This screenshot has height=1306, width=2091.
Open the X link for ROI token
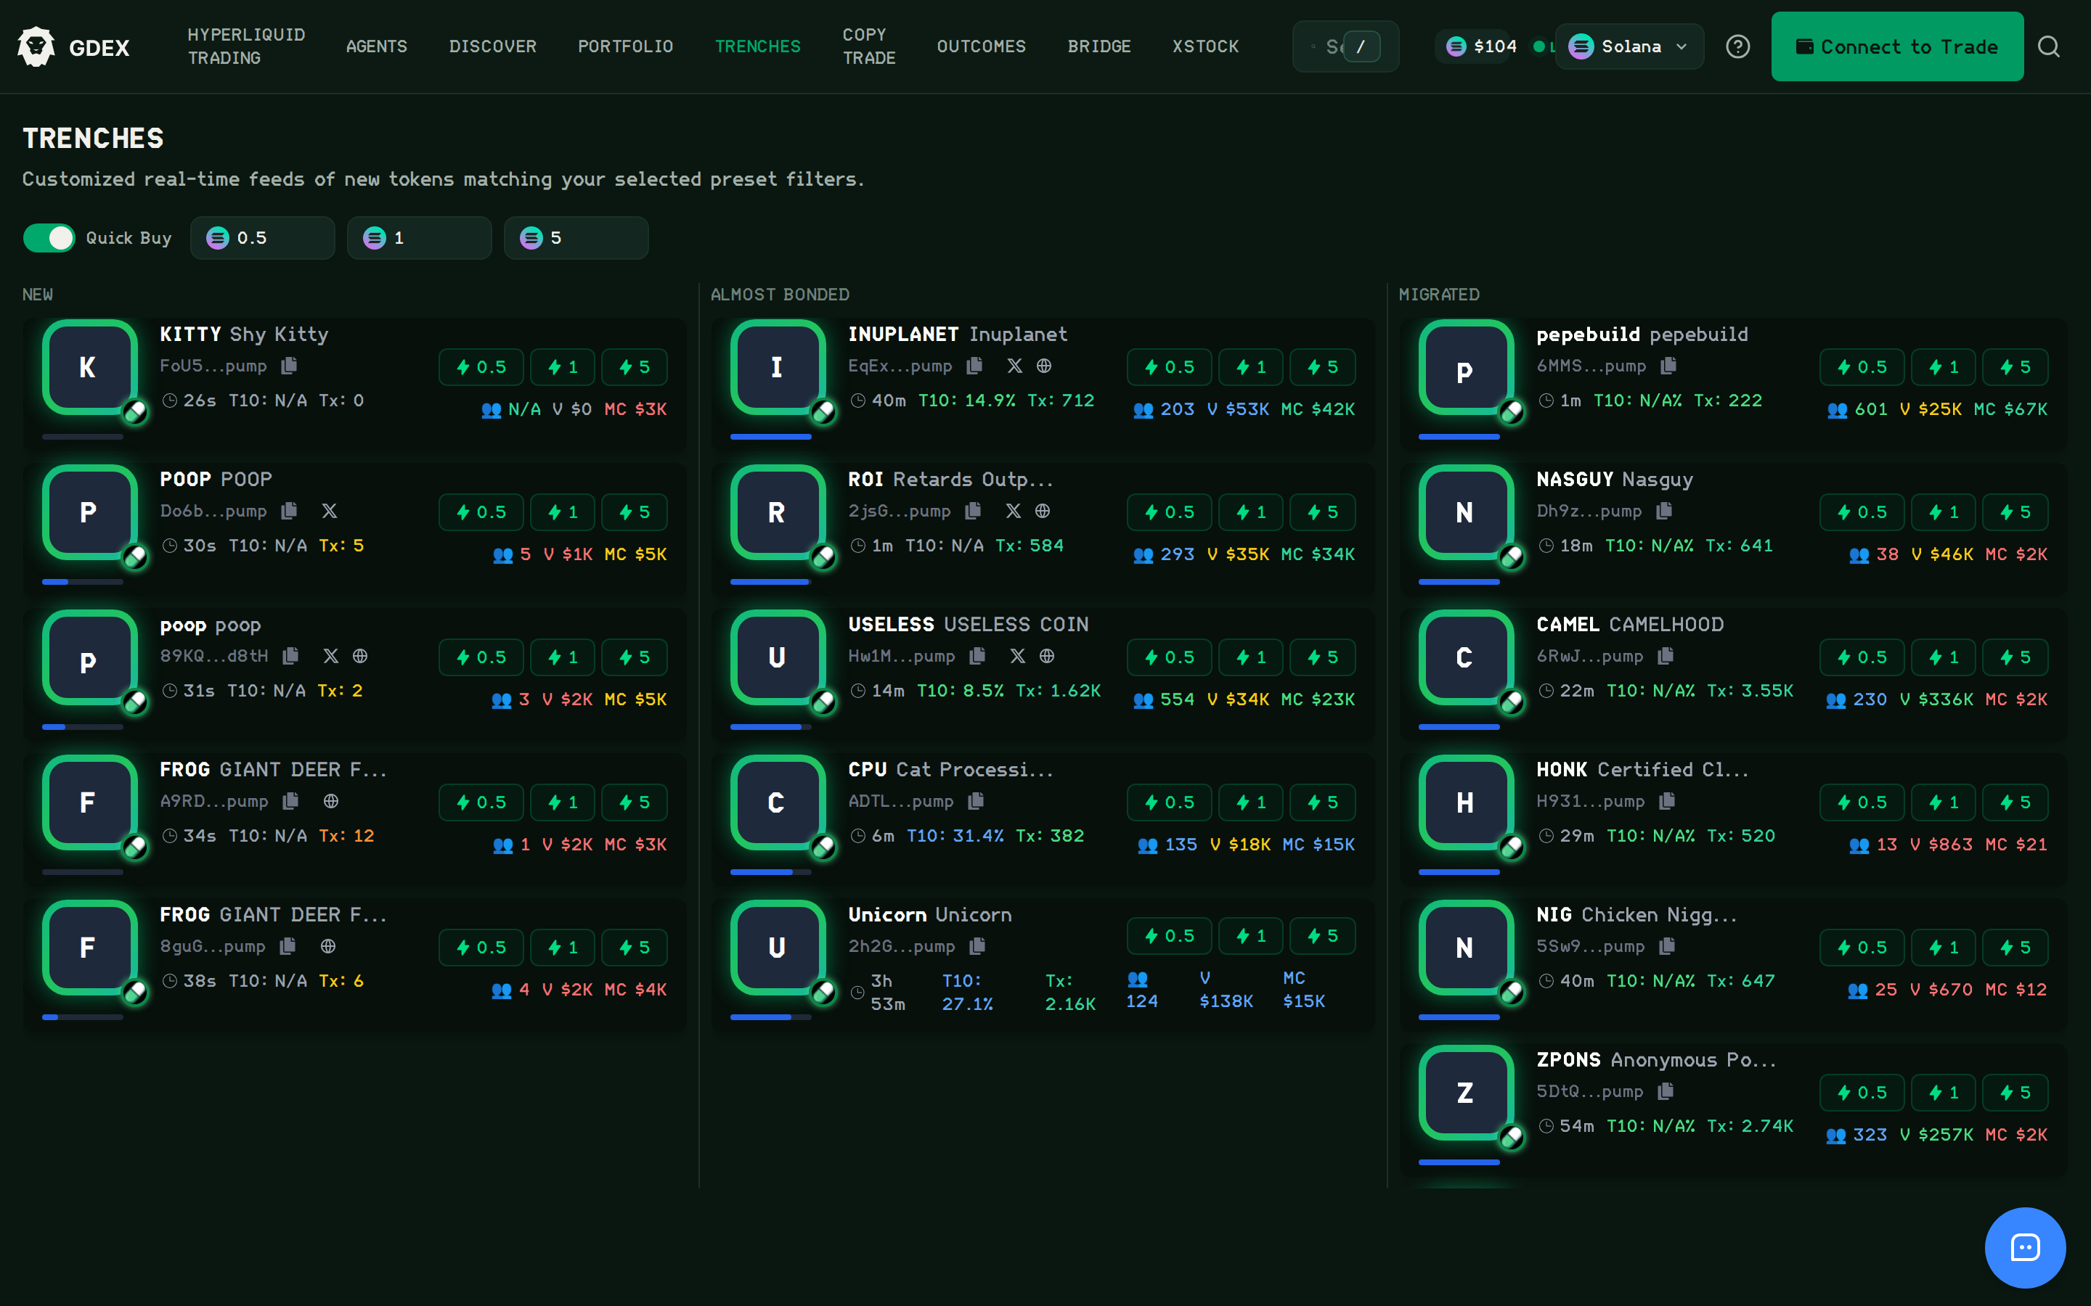(1014, 512)
